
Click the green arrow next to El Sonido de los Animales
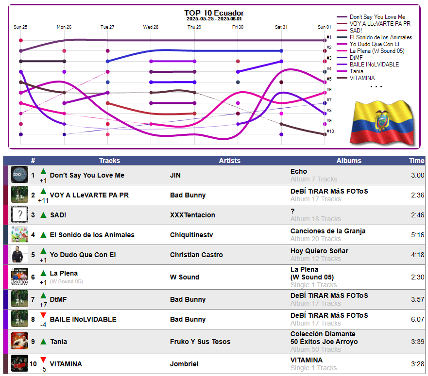43,235
